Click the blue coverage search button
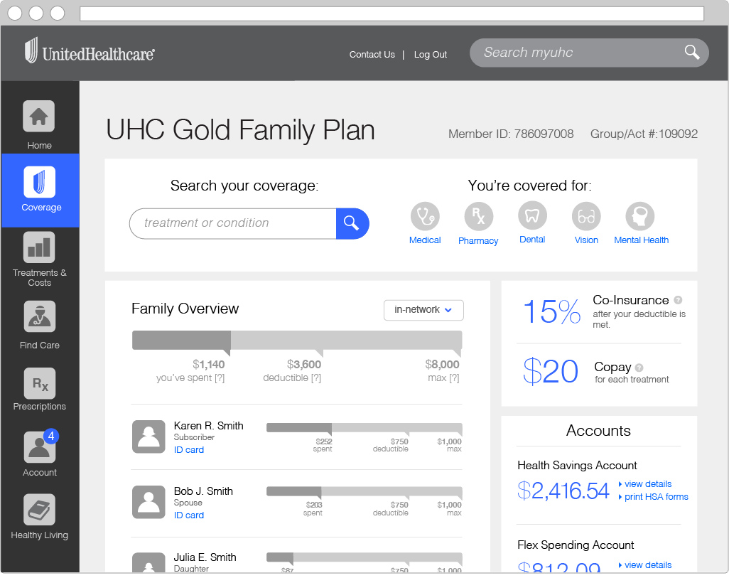This screenshot has height=578, width=729. [352, 224]
